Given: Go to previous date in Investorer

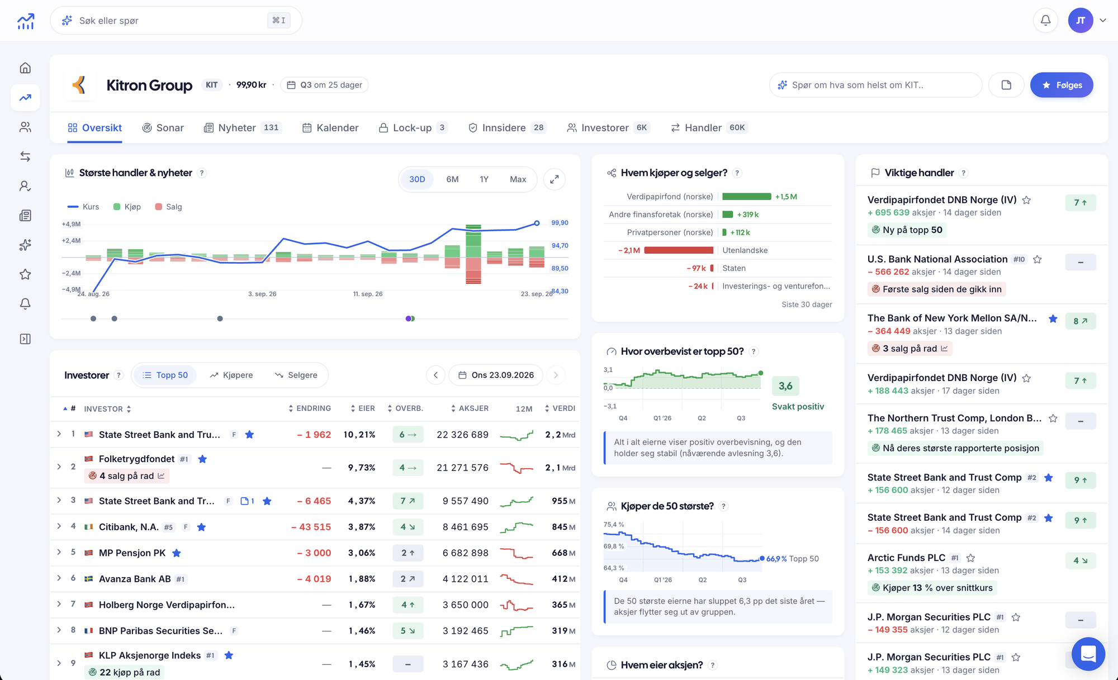Looking at the screenshot, I should coord(435,375).
